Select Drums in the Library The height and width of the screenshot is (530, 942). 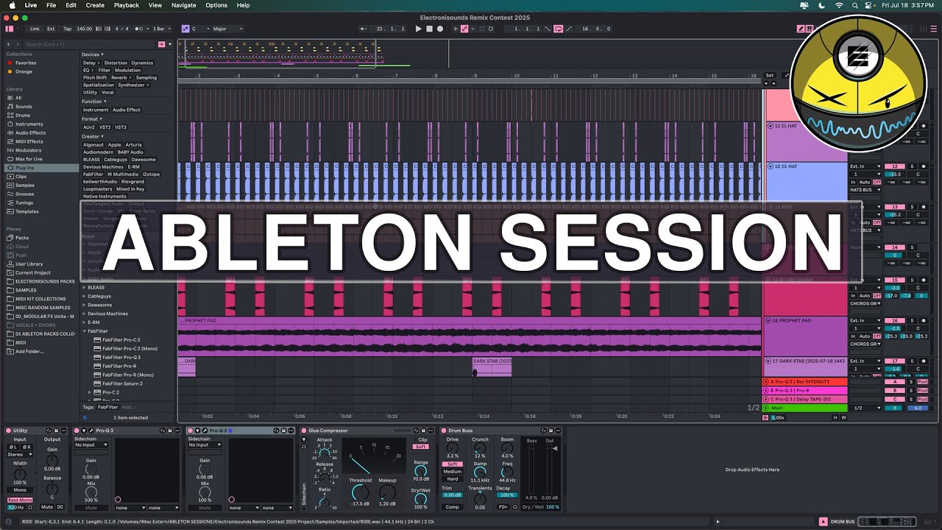(23, 116)
